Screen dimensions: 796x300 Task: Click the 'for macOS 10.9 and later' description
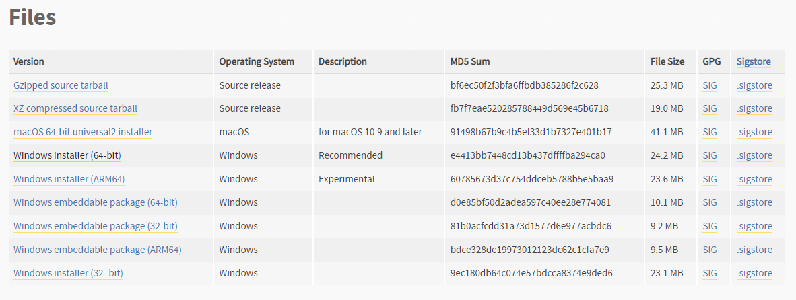pyautogui.click(x=370, y=133)
